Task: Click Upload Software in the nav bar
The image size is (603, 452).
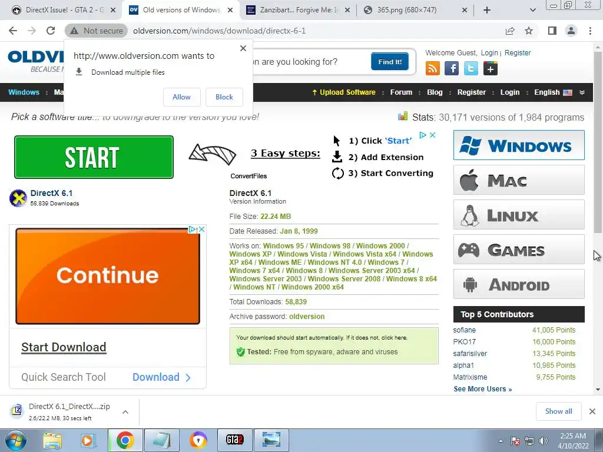Action: [x=344, y=92]
